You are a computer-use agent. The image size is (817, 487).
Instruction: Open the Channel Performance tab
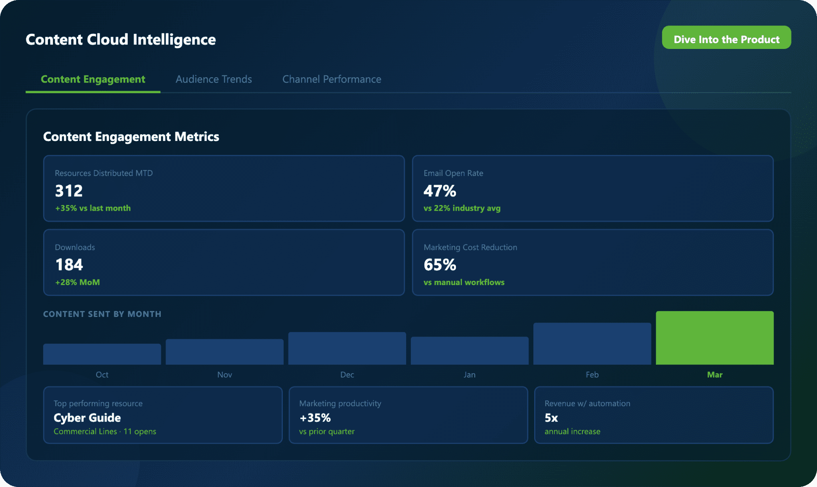coord(332,79)
